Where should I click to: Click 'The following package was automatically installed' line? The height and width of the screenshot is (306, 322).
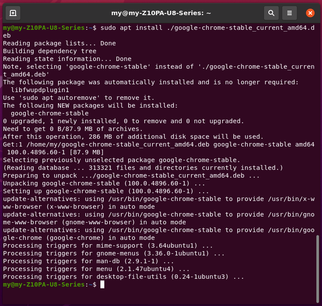151,83
